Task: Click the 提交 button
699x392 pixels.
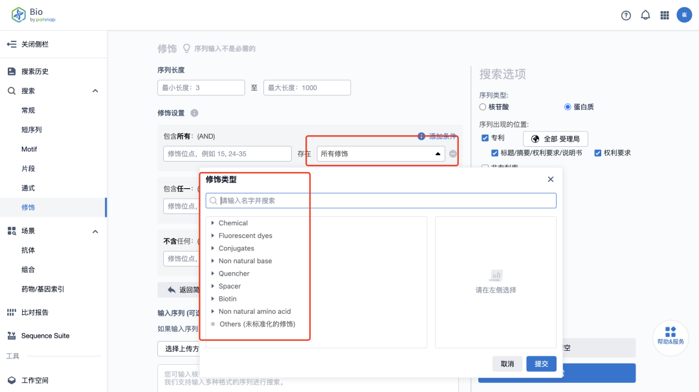Action: (541, 364)
